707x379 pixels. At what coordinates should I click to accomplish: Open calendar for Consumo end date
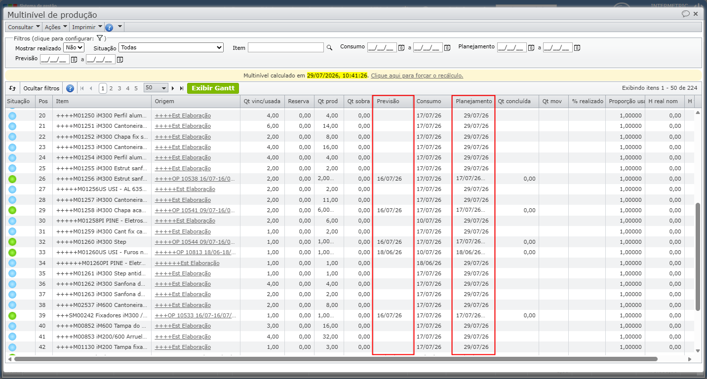(x=447, y=48)
